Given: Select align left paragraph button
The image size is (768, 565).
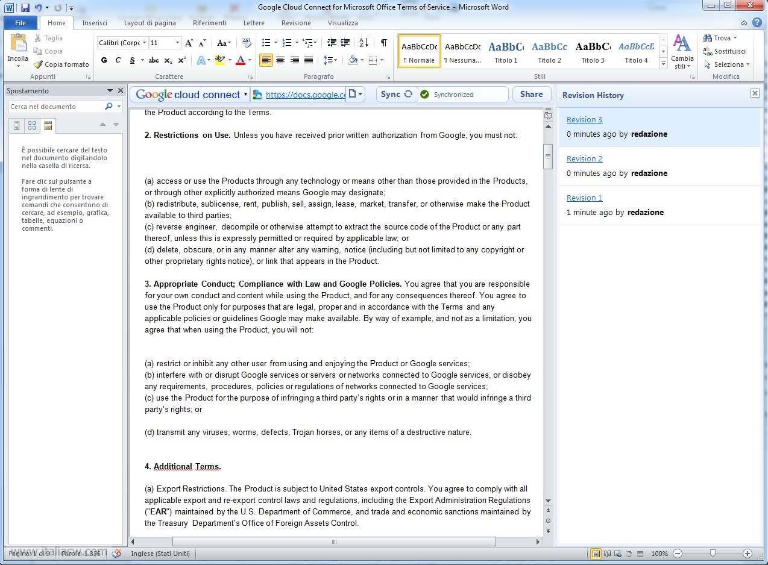Looking at the screenshot, I should 266,60.
